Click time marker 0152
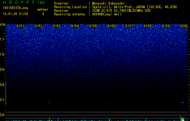 (39, 26)
